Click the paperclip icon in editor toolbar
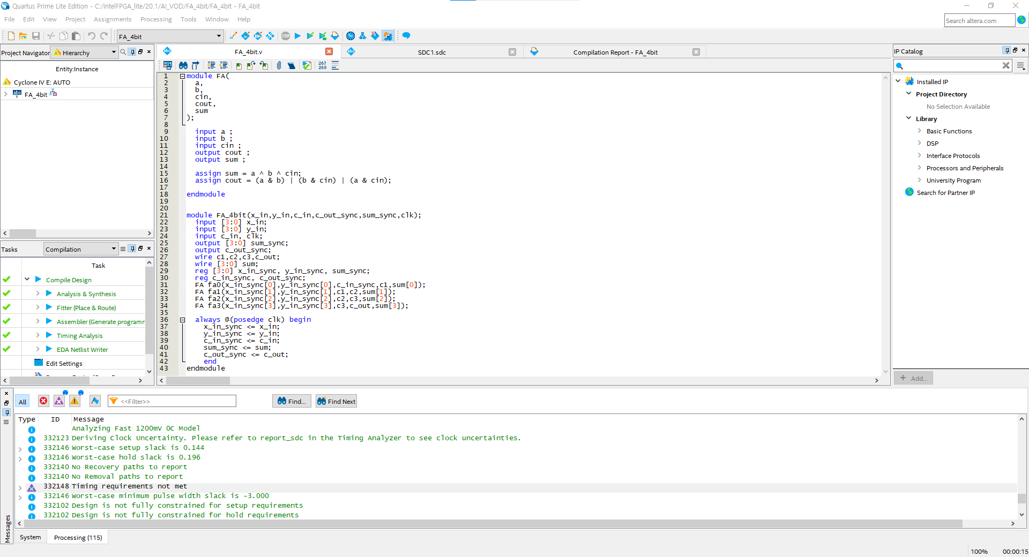Screen dimensions: 1029x557 279,65
